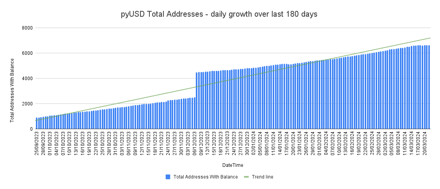Click the "DateTime" horizontal axis title

click(233, 165)
